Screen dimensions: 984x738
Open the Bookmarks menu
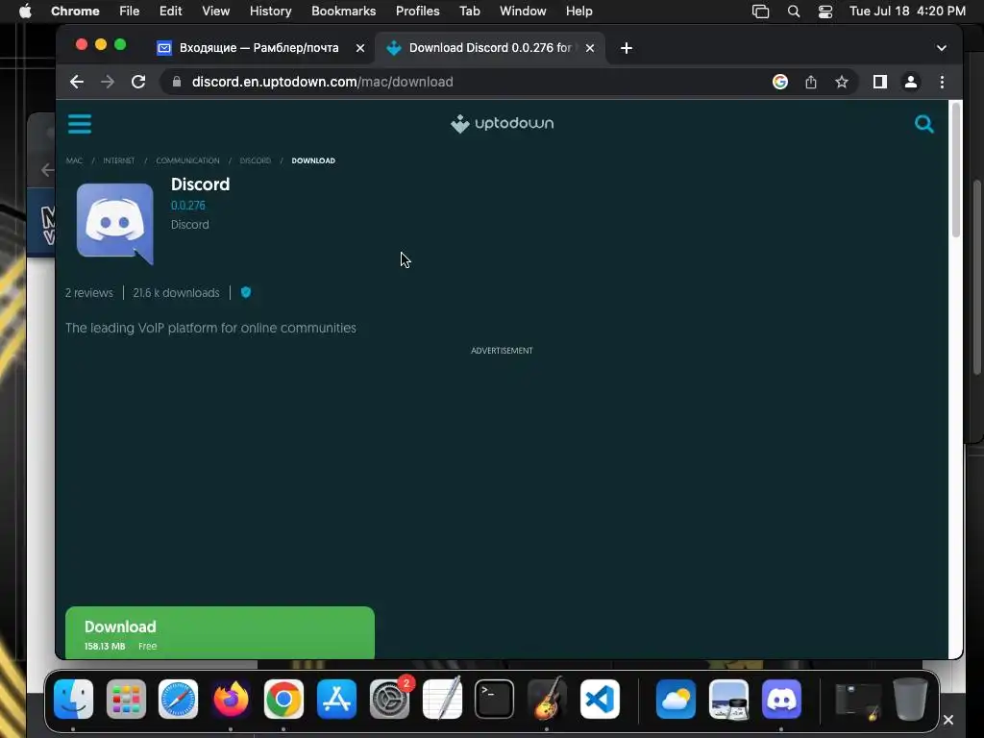pyautogui.click(x=343, y=11)
